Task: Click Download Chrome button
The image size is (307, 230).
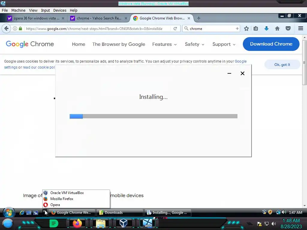Action: pyautogui.click(x=271, y=44)
